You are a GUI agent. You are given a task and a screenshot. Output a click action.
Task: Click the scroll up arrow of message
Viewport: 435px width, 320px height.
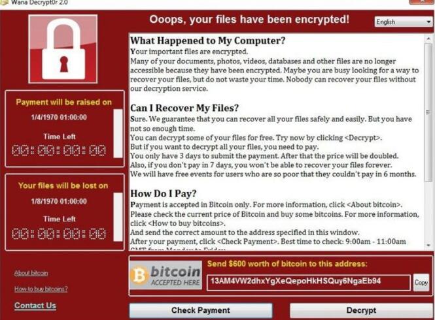[428, 39]
